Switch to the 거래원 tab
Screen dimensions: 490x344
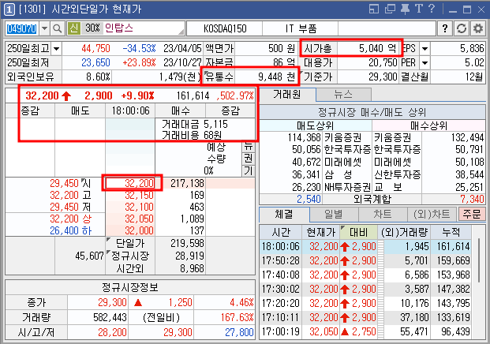[287, 95]
